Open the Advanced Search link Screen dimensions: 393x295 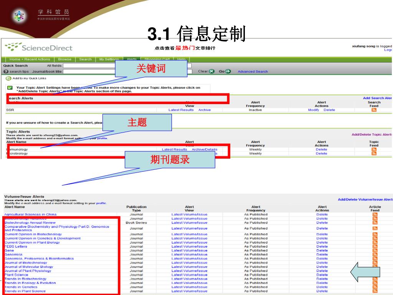(x=253, y=71)
